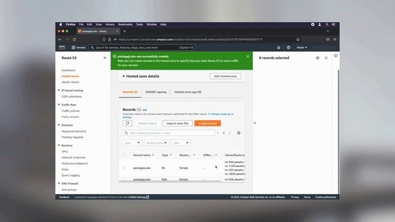Open the Type filter dropdown
The width and height of the screenshot is (395, 222).
pos(133,142)
